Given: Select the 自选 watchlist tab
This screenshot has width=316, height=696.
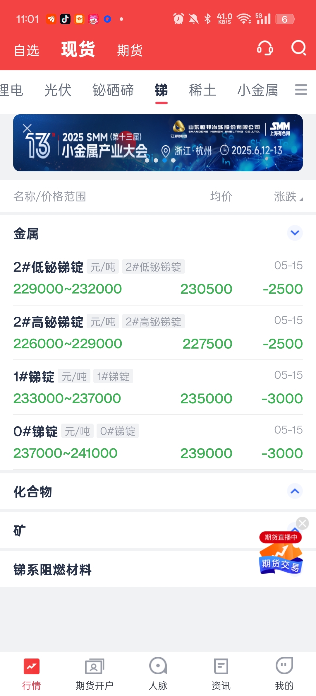Looking at the screenshot, I should (x=27, y=50).
